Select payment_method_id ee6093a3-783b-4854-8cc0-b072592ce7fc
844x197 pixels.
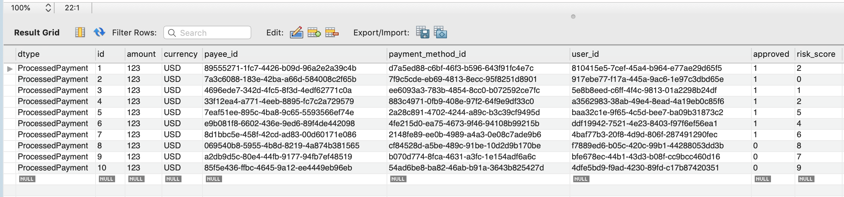pyautogui.click(x=464, y=90)
